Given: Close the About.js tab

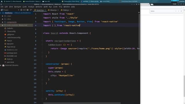Looking at the screenshot, I should (x=58, y=10).
